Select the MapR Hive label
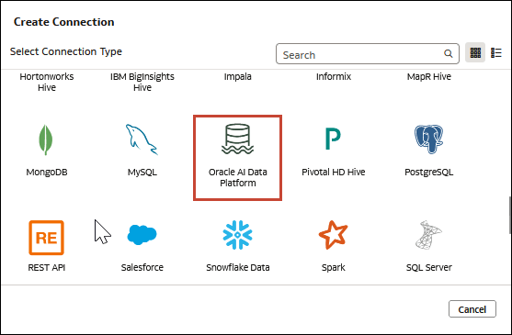The width and height of the screenshot is (512, 335). coord(428,76)
